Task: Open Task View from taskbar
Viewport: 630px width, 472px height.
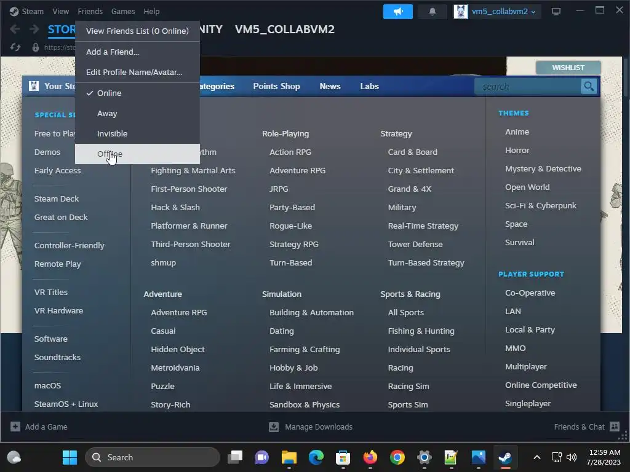Action: (234, 457)
